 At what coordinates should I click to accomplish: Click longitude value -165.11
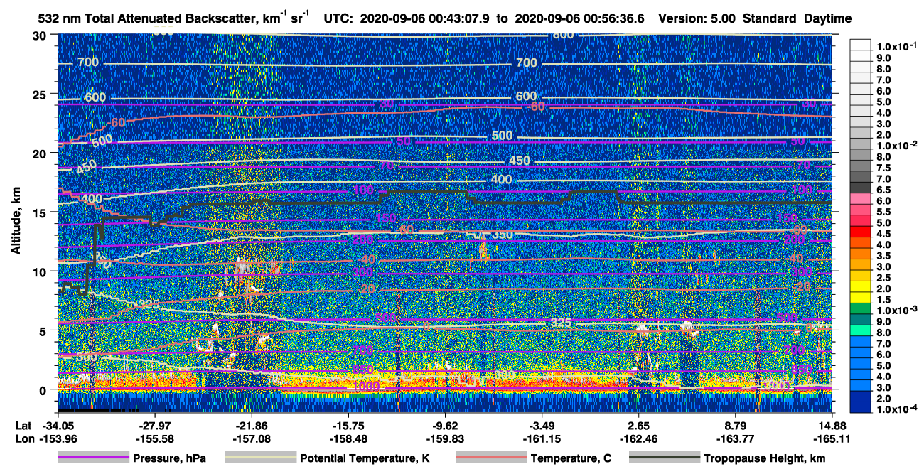click(832, 438)
